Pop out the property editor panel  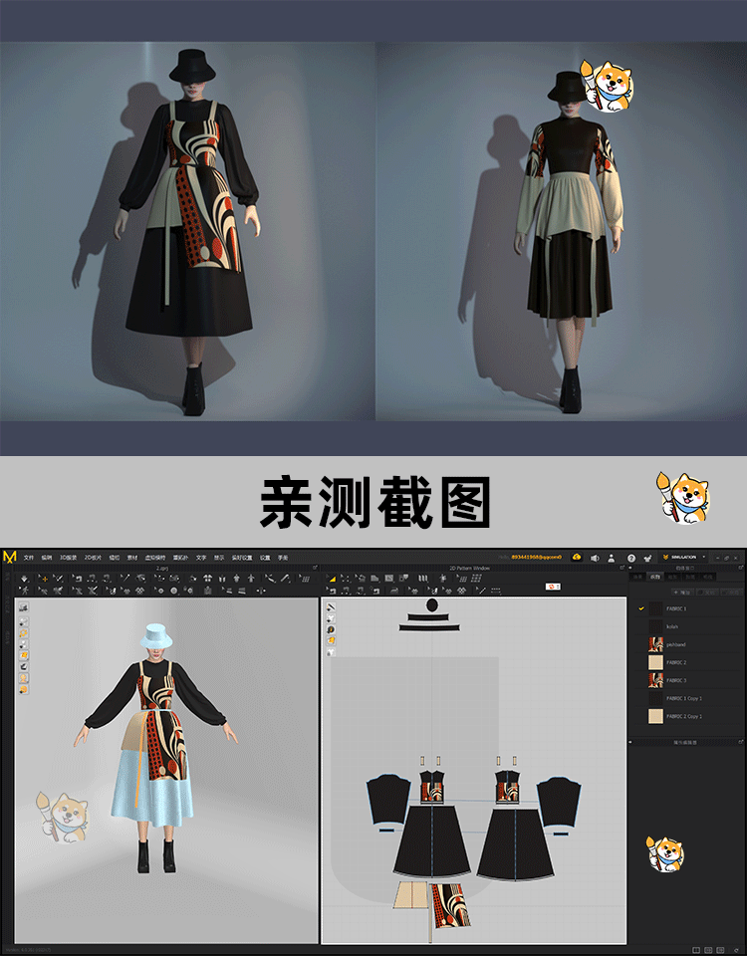tap(741, 742)
